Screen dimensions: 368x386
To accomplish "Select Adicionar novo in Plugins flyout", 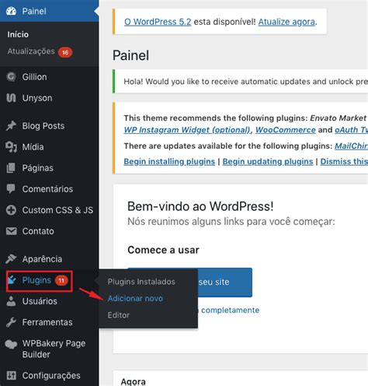I will (x=135, y=298).
